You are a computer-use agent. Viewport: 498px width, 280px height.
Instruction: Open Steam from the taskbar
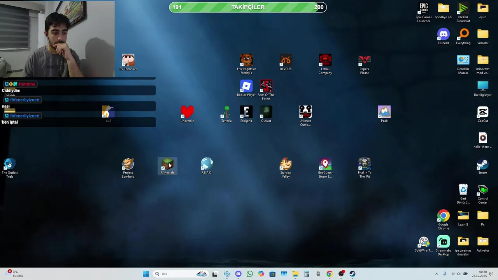352,274
